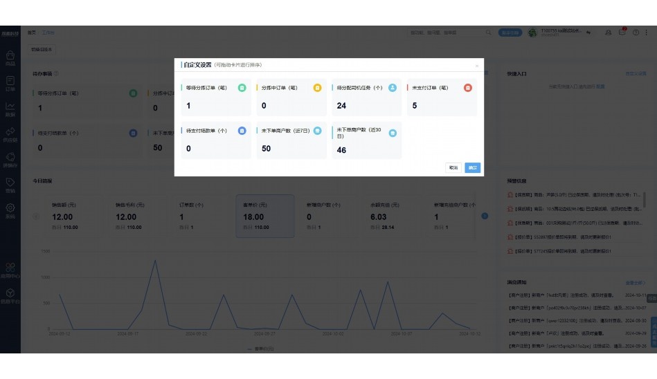Click the 首页 breadcrumb item
This screenshot has height=379, width=657.
point(32,33)
